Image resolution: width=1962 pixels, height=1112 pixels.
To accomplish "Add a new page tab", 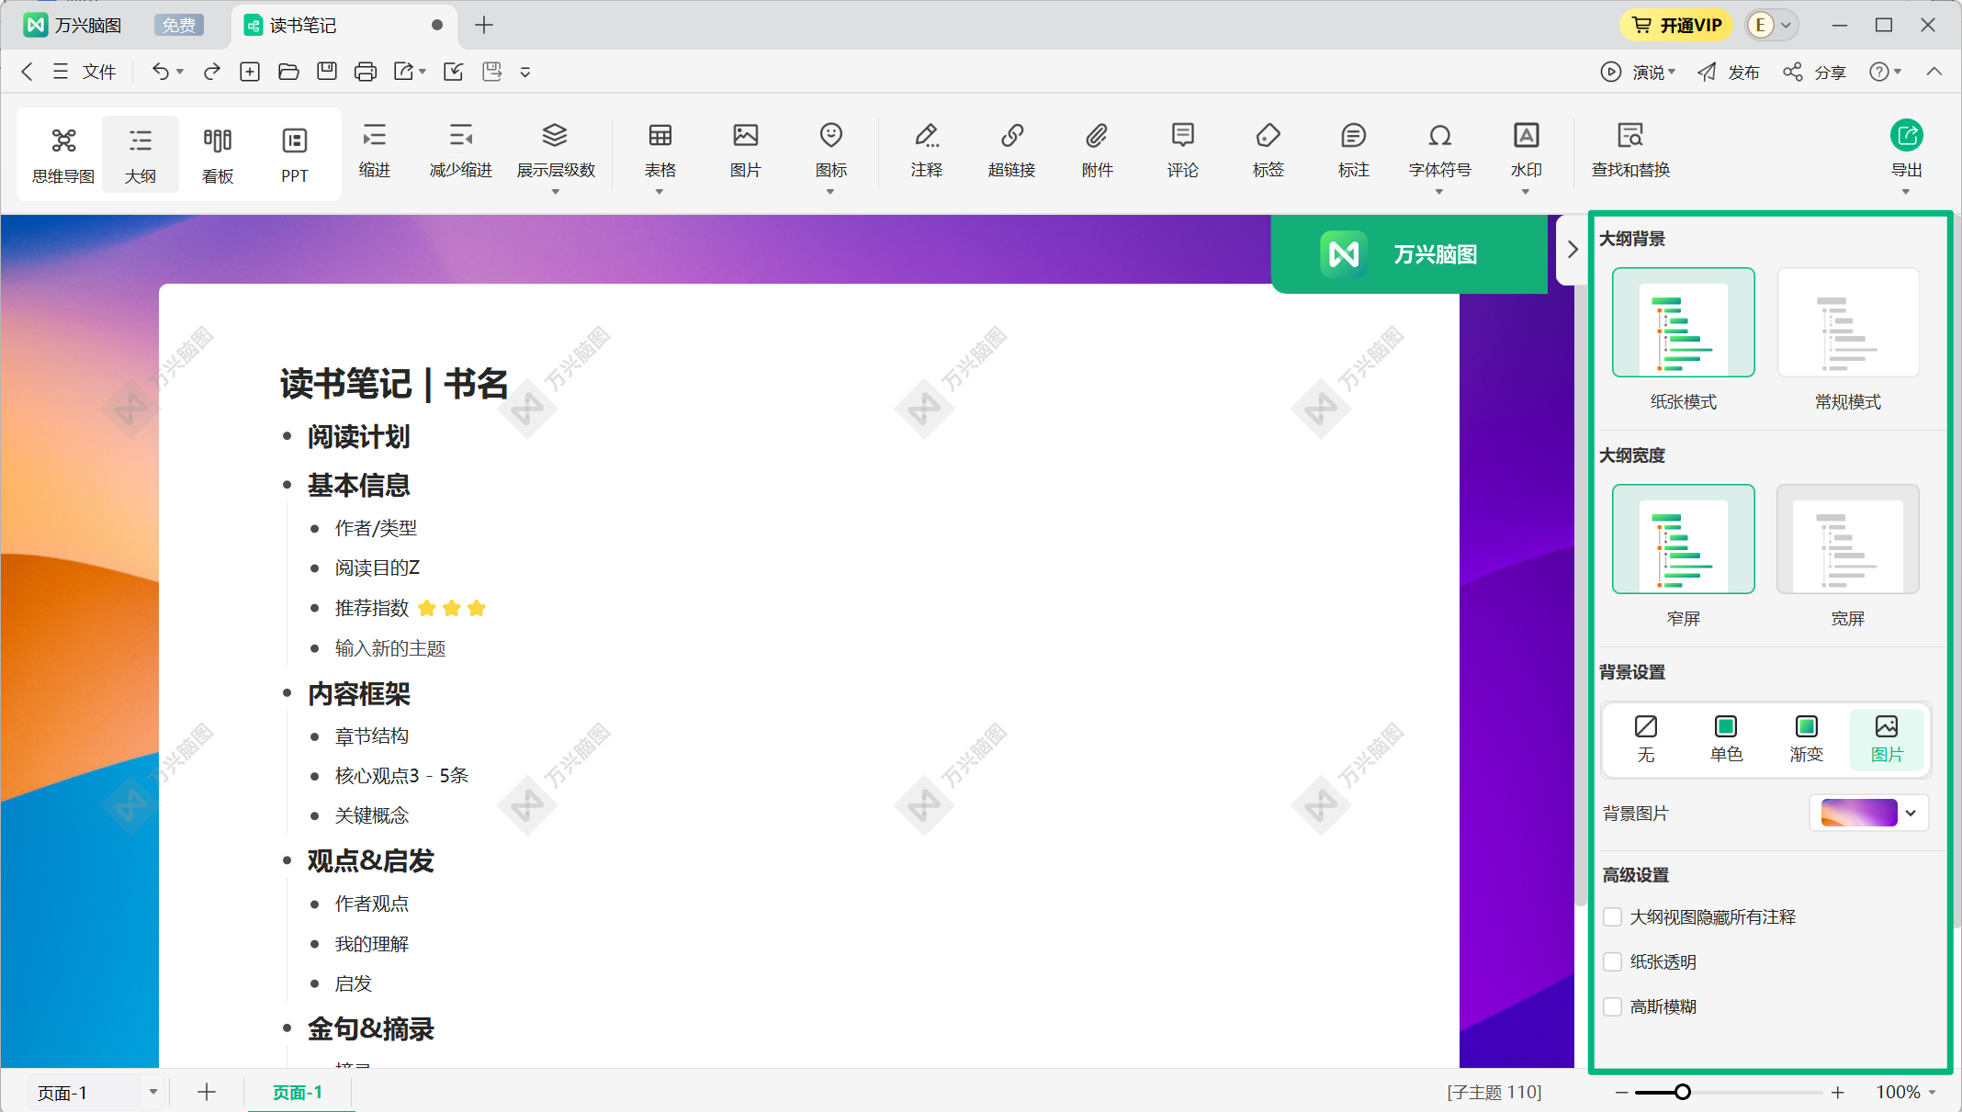I will (x=207, y=1092).
